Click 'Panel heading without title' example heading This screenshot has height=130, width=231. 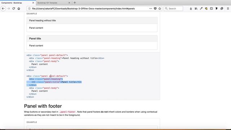tap(43, 21)
